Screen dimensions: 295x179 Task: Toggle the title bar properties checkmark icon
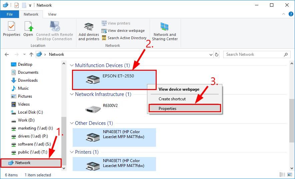[17, 5]
